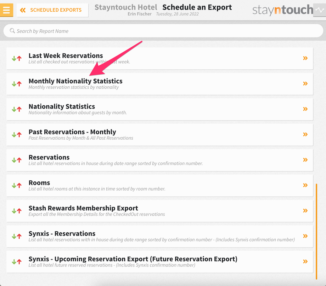
Task: Expand Nationality Statistics with its chevron
Action: (305, 109)
